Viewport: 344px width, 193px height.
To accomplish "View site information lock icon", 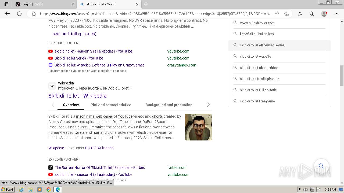I will click(34, 14).
